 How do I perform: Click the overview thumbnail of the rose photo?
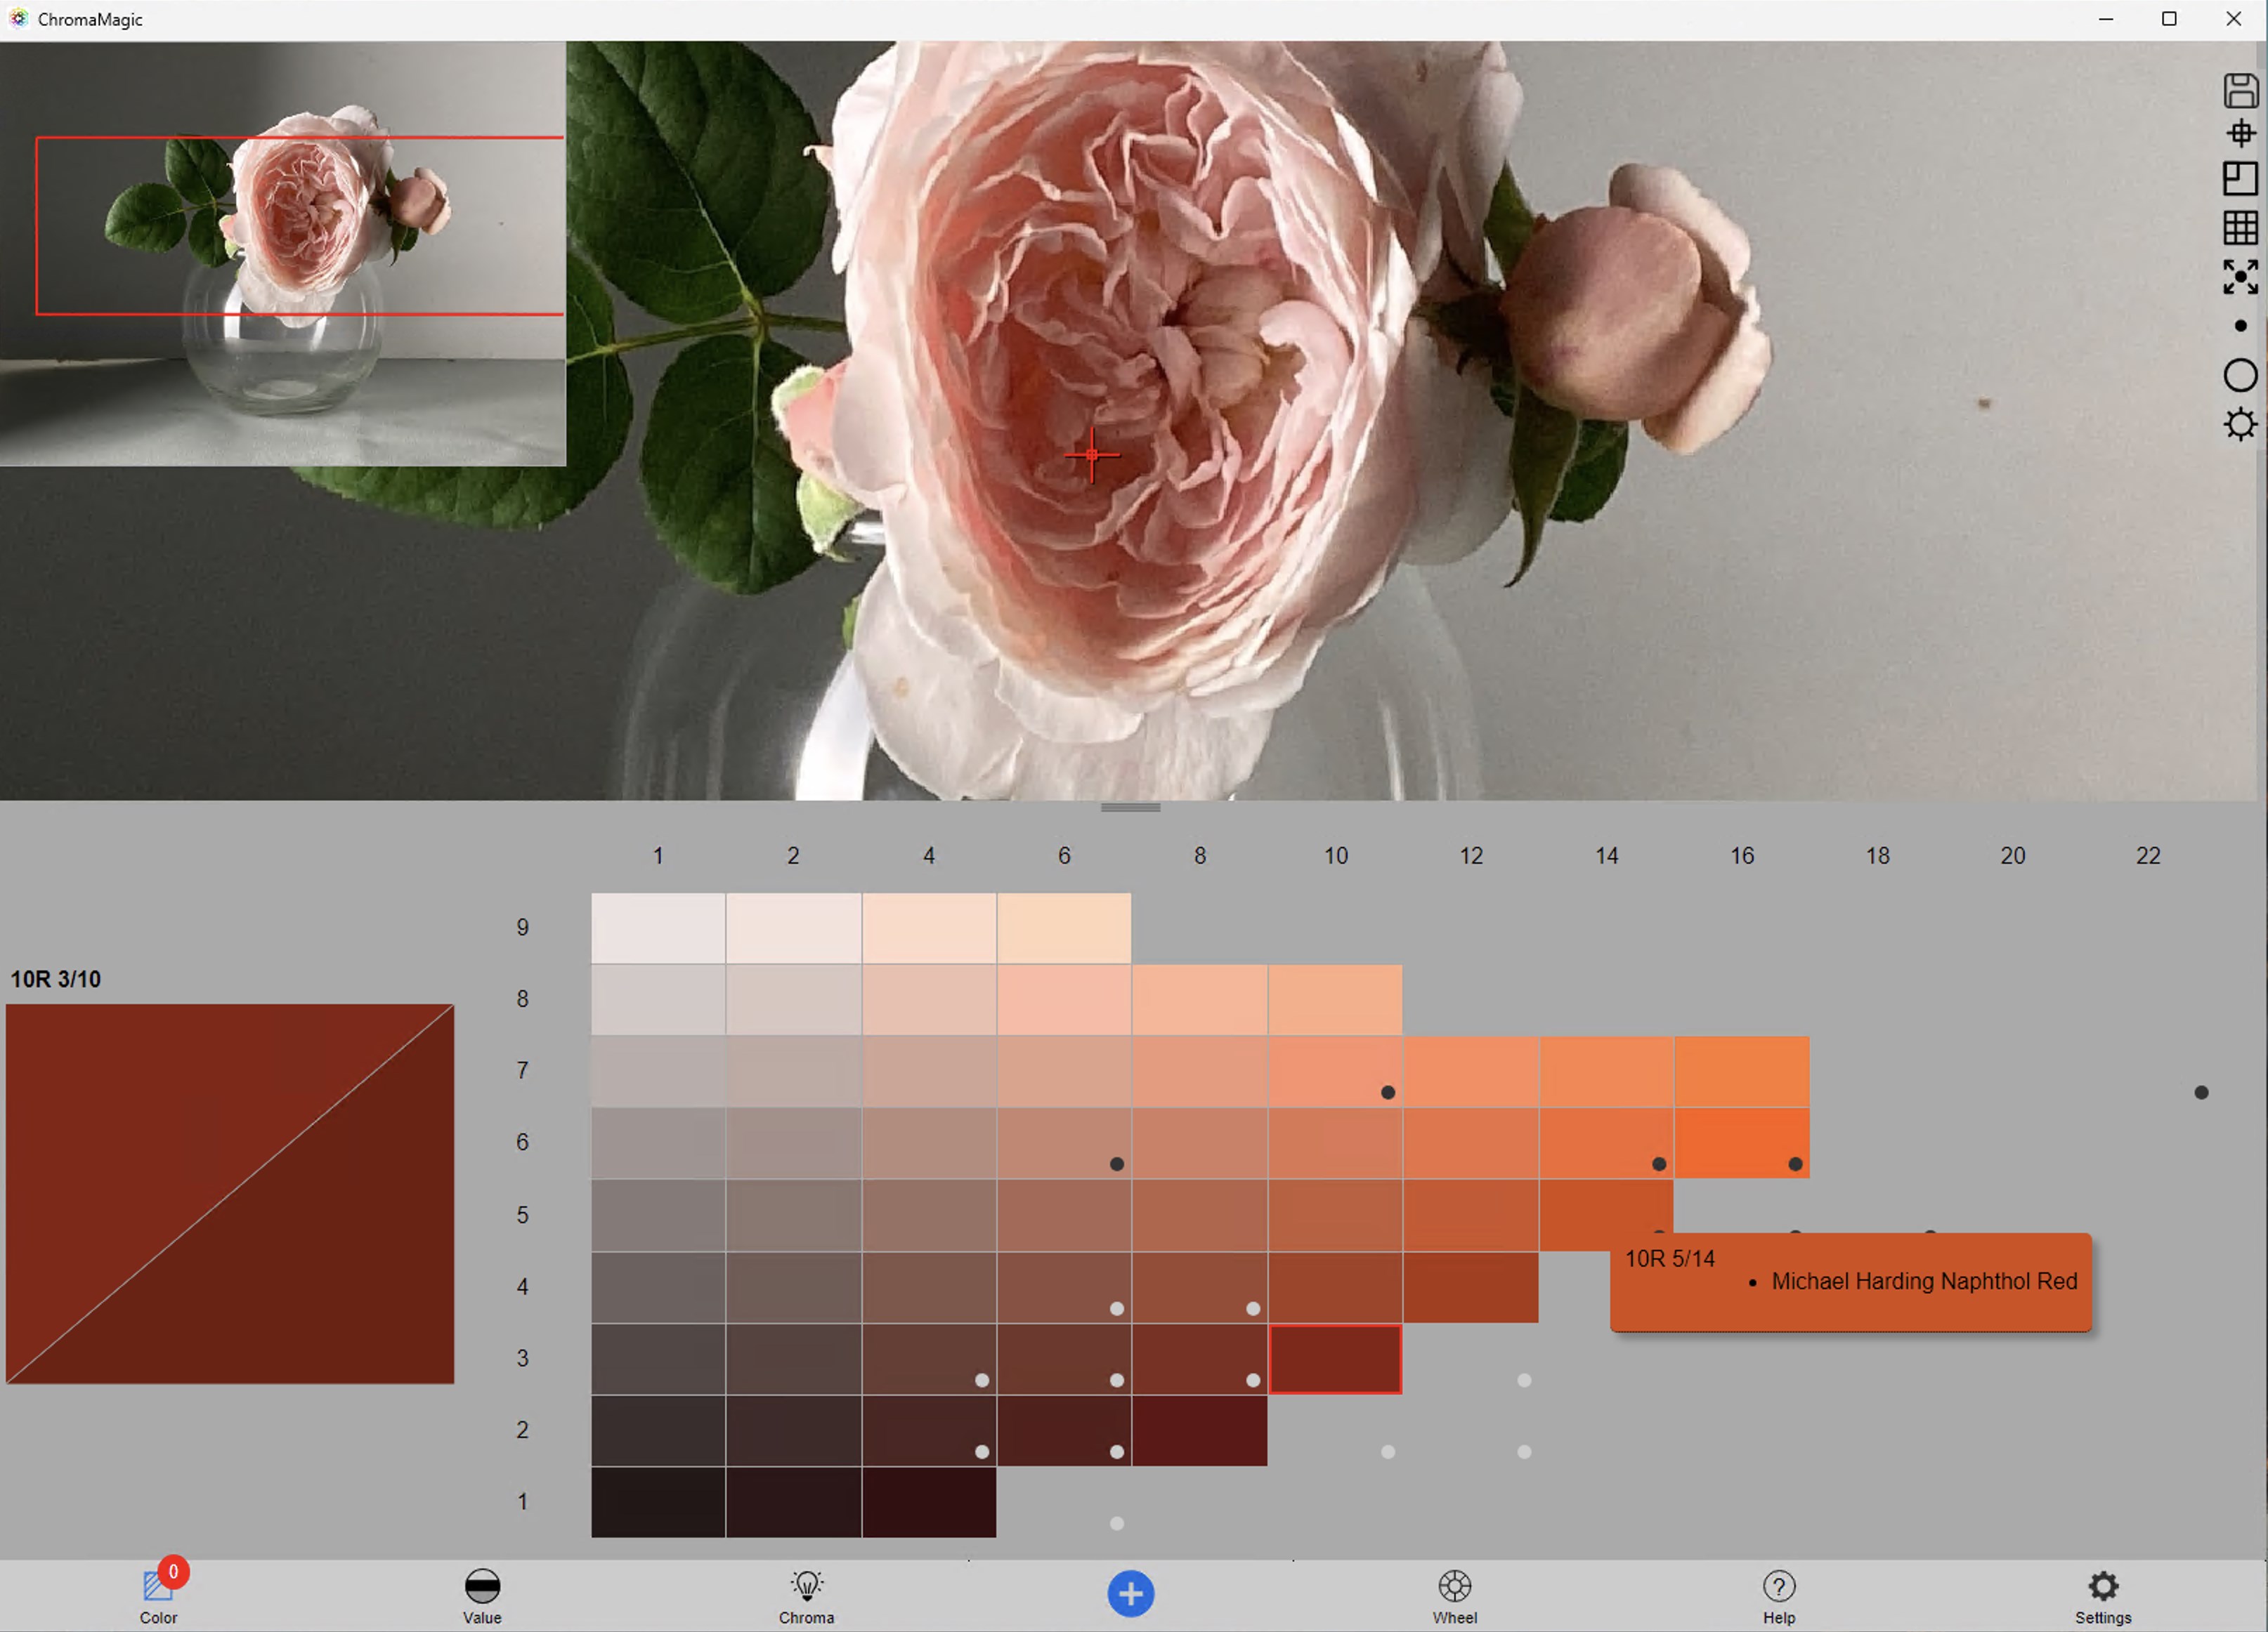[283, 253]
